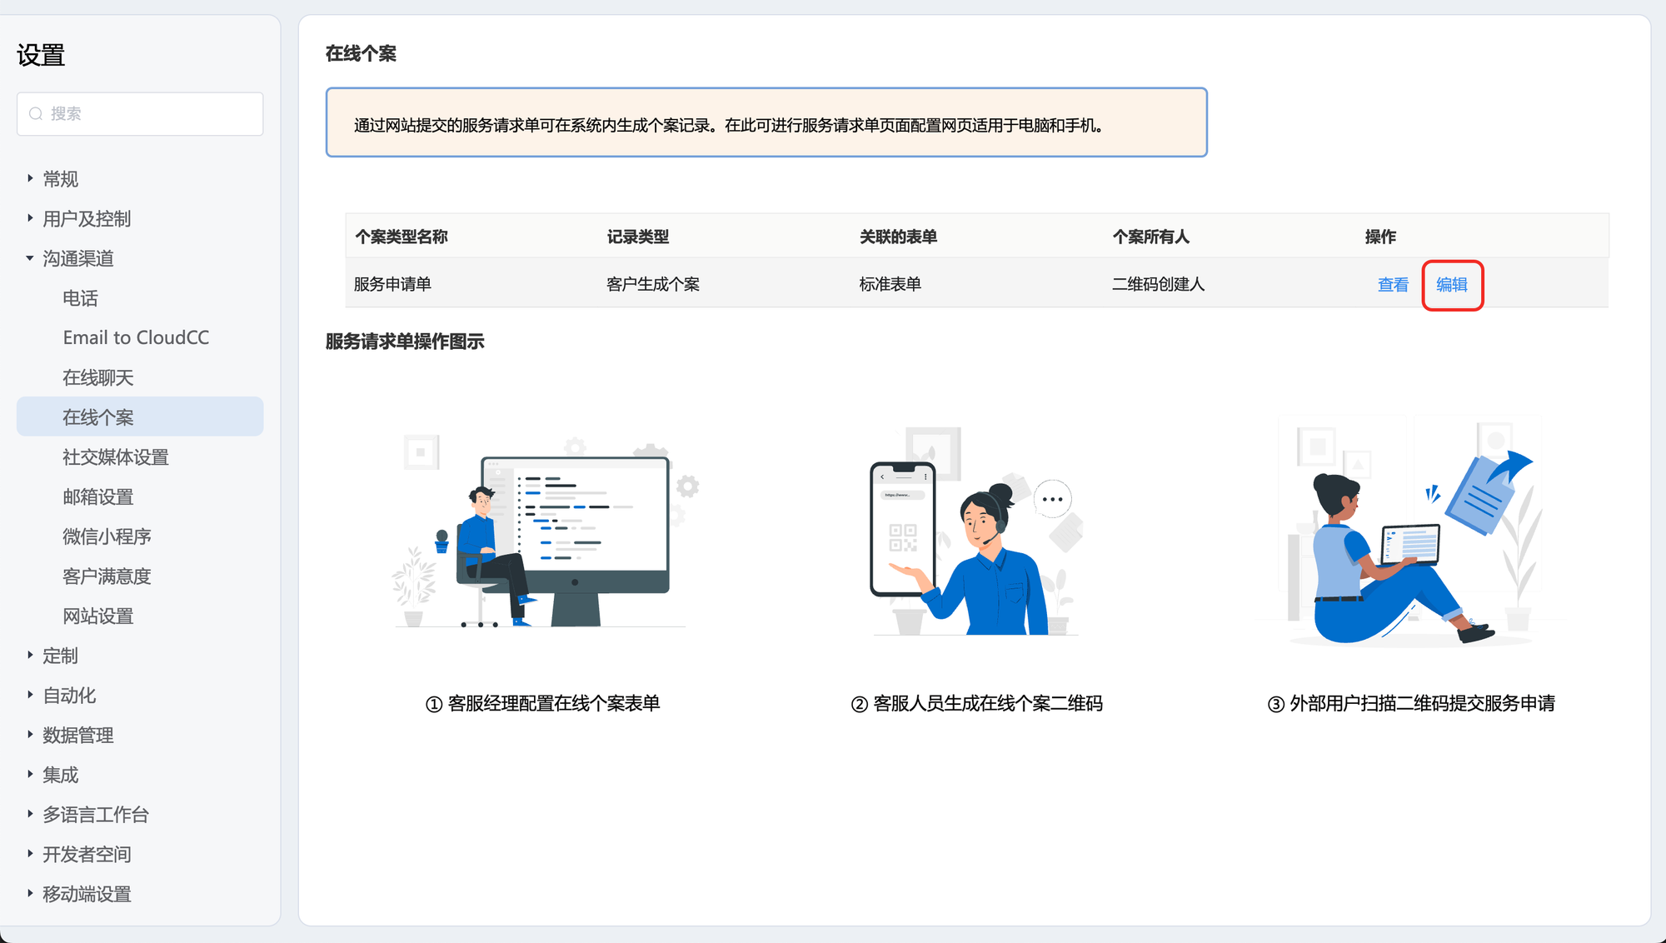Expand the 移动端设置 section
This screenshot has width=1666, height=943.
87,894
